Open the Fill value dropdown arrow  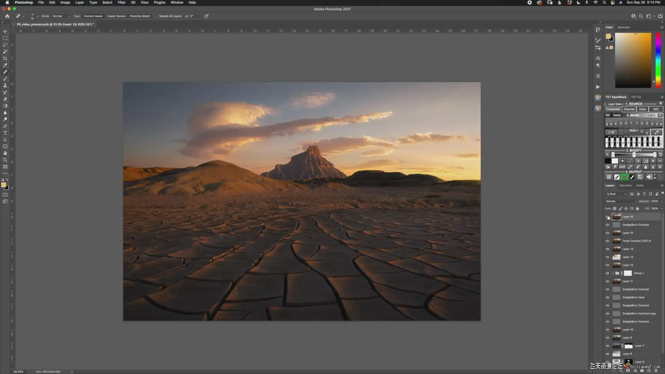[662, 208]
